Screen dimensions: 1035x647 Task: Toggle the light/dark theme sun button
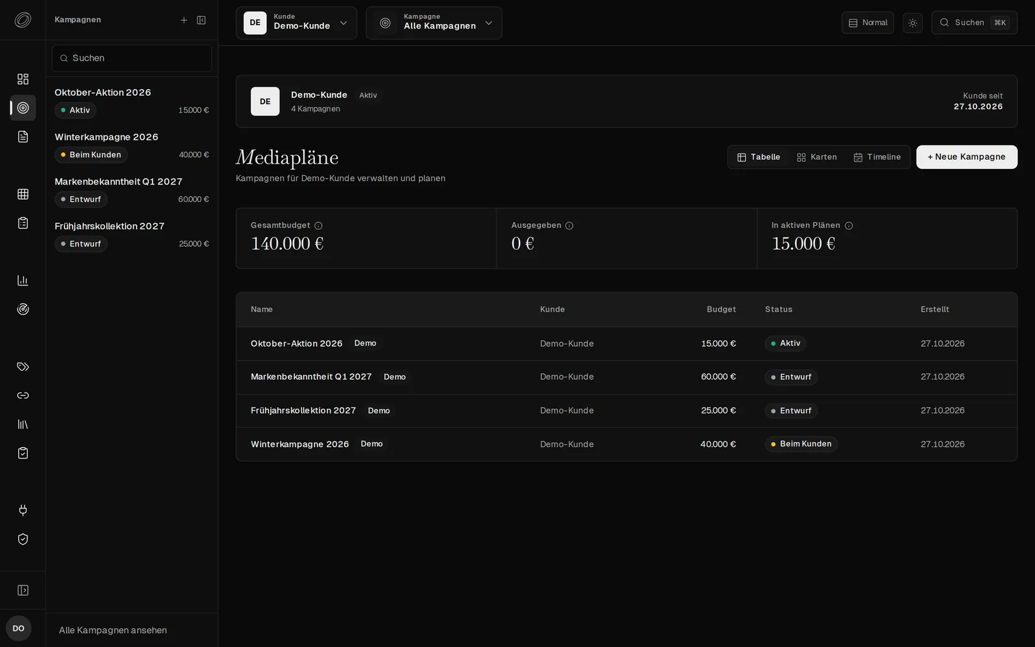point(913,23)
